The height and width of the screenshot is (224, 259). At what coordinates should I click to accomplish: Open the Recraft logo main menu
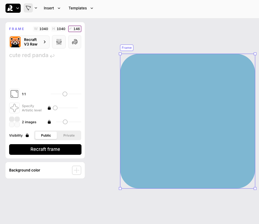click(13, 8)
